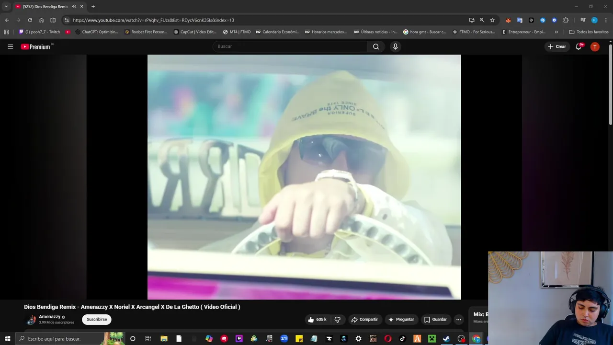Open hora gmt Buscar bookmark

point(424,32)
